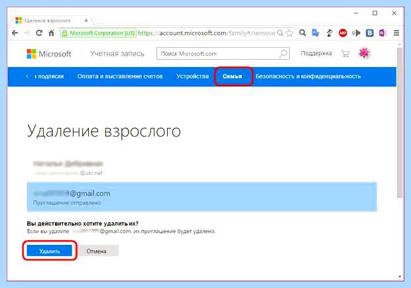Open the 'Устройства' navigation tab

[192, 76]
